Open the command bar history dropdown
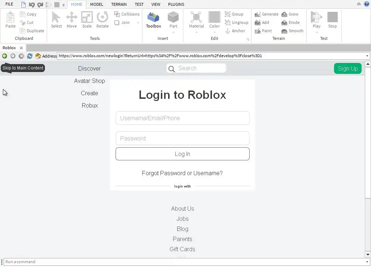 point(367,262)
